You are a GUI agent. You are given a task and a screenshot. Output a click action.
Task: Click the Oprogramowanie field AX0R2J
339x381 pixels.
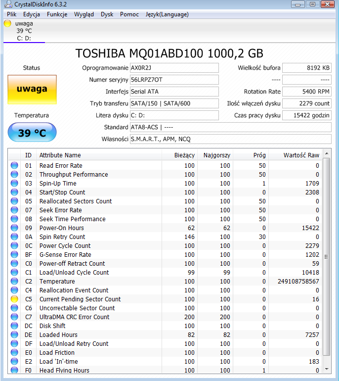click(174, 68)
